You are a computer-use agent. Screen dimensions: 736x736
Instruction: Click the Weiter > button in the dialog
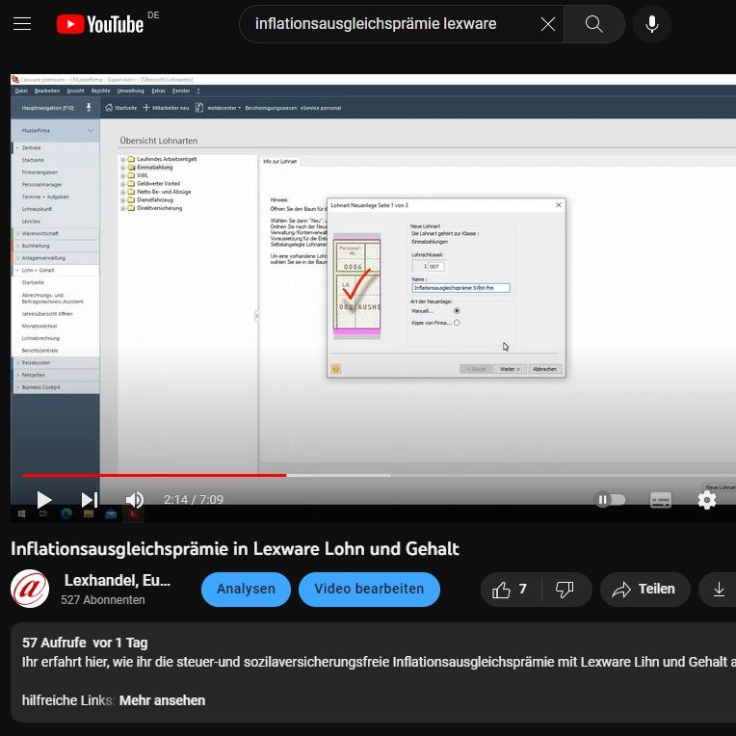click(510, 369)
